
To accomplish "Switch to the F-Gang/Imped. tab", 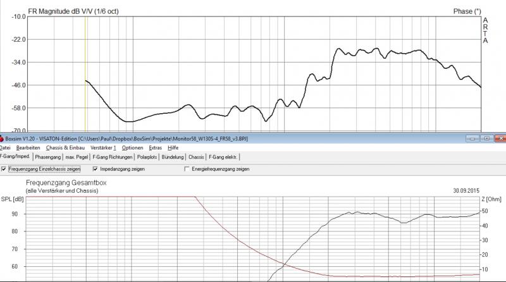I will tap(15, 156).
